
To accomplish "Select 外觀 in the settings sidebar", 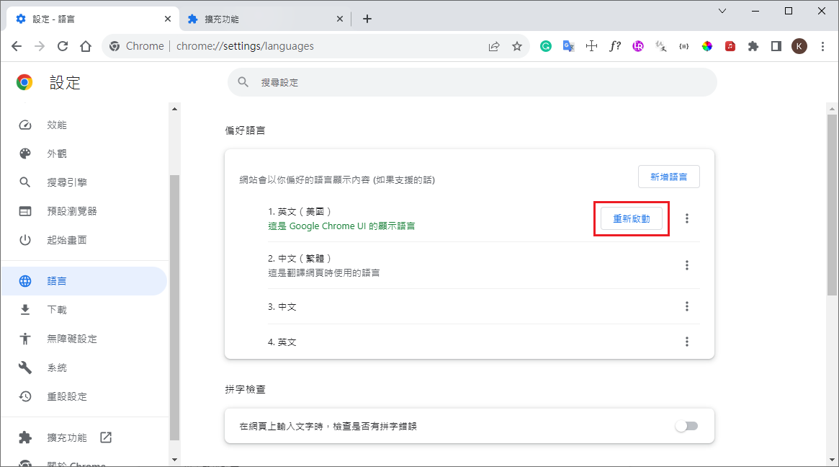I will 57,154.
